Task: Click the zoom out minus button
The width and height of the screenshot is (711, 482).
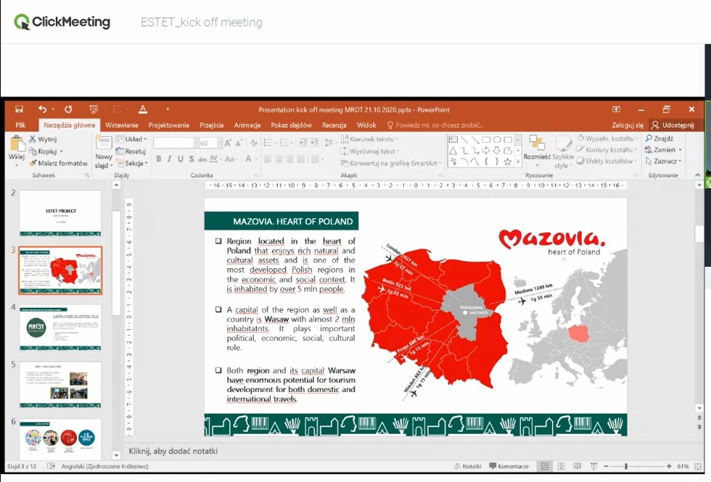Action: tap(607, 466)
